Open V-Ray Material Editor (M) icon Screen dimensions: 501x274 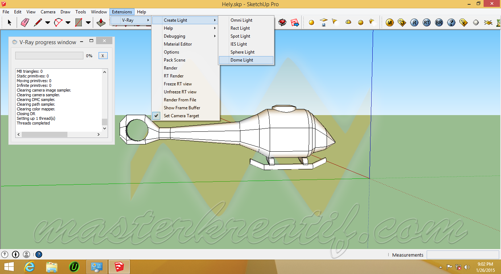tap(390, 22)
